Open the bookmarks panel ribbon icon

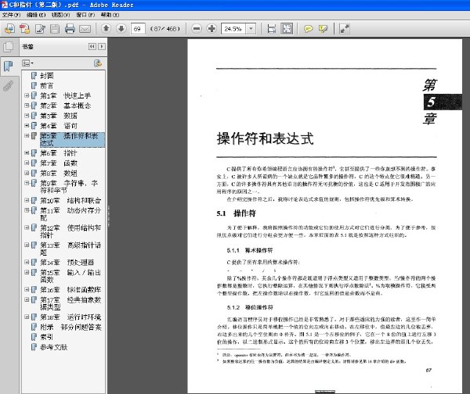click(9, 66)
